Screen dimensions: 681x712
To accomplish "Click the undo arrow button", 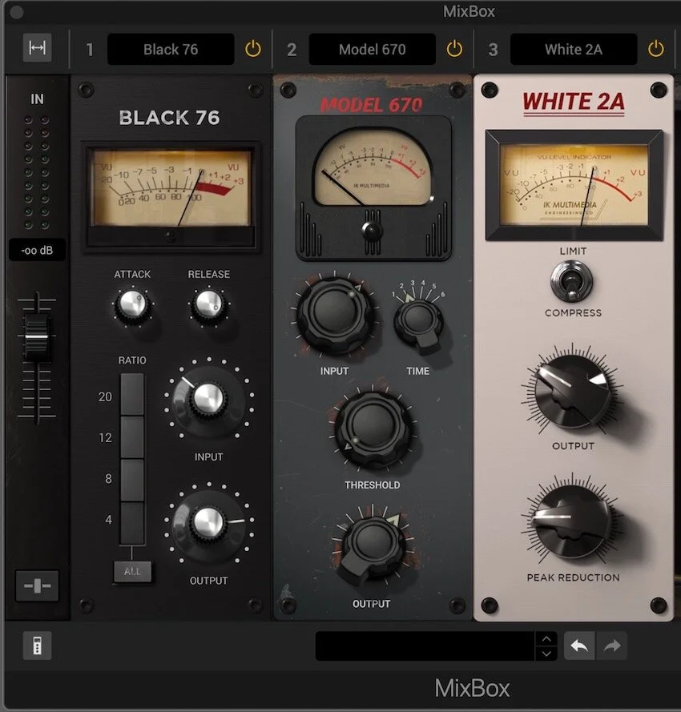I will click(x=579, y=646).
